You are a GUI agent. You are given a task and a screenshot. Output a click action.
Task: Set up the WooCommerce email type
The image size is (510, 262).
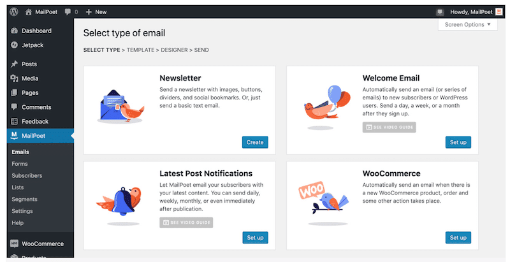458,237
